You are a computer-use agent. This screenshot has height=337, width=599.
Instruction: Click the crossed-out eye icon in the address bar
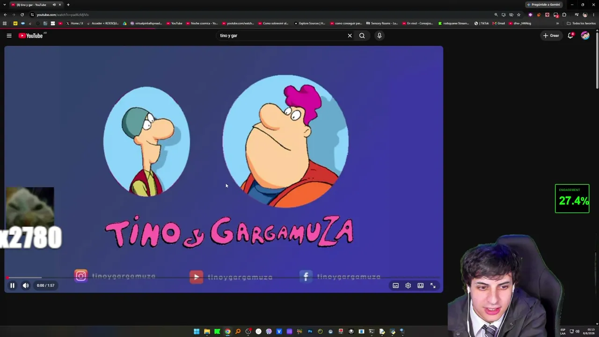(511, 15)
